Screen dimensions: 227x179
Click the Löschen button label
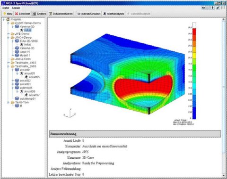tap(25, 14)
